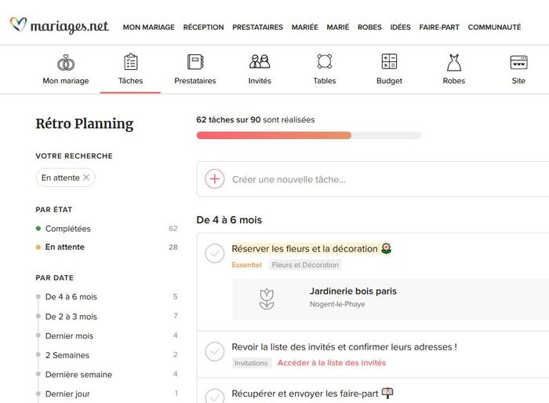Open the Robes dress icon
Viewport: 549px width, 403px height.
453,62
